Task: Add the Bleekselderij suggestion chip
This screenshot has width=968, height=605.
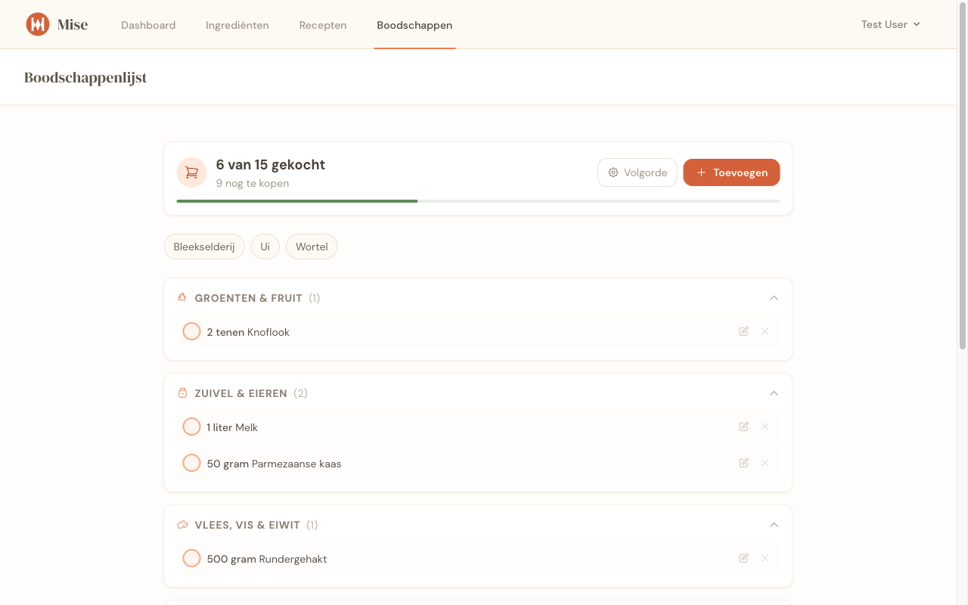Action: coord(204,247)
